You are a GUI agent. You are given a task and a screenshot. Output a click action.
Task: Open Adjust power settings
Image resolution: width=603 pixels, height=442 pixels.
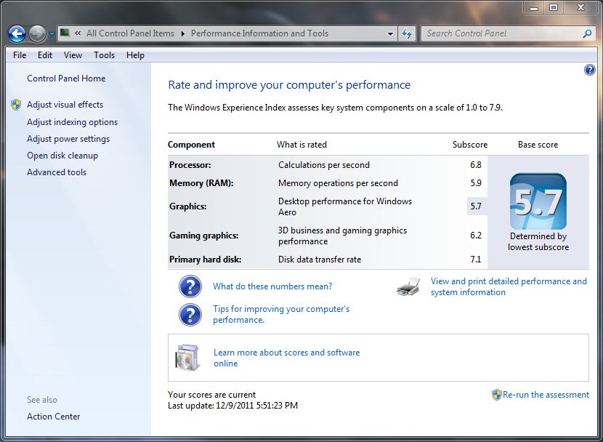click(68, 139)
